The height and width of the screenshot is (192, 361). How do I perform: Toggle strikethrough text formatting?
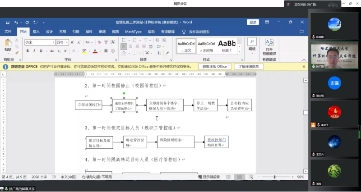(x=51, y=51)
